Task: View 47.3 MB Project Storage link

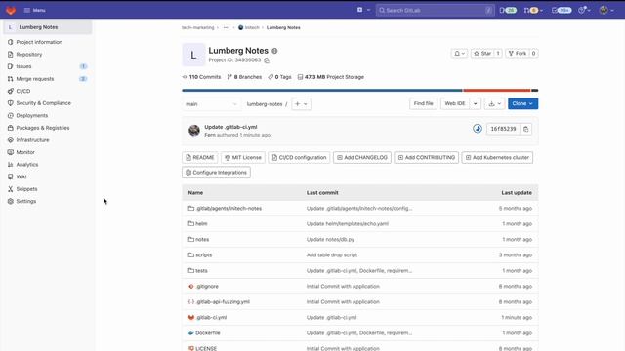Action: [x=331, y=77]
